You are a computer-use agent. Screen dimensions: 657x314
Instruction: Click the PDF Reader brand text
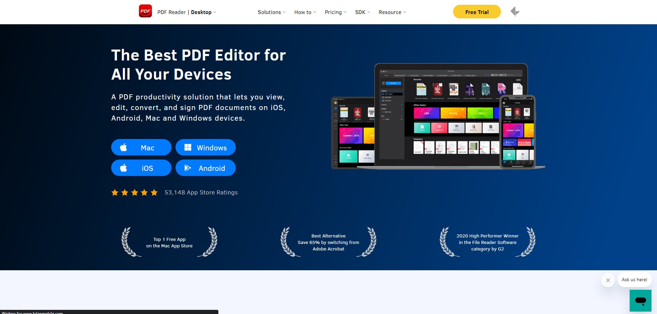tap(171, 12)
